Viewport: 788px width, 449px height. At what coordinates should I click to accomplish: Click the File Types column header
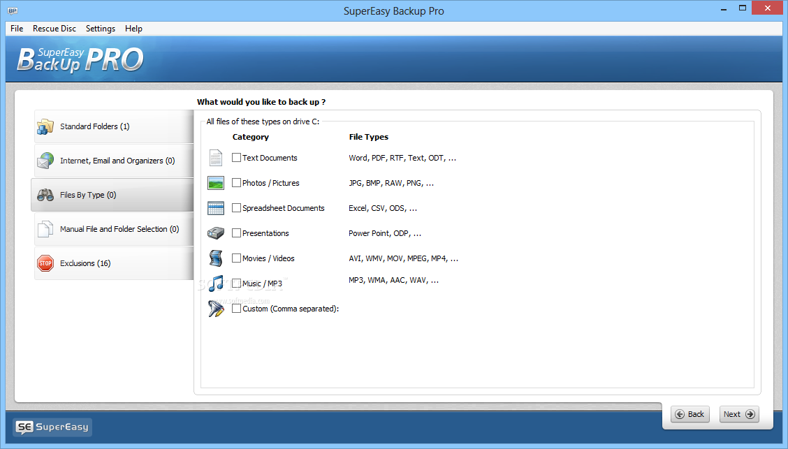tap(369, 137)
